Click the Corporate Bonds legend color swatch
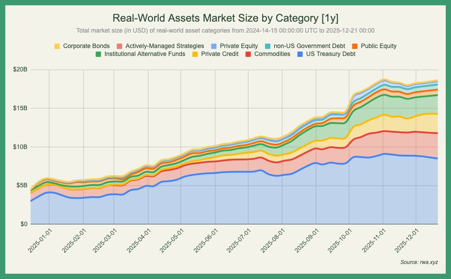Screen dimensions: 451x279 pyautogui.click(x=57, y=46)
